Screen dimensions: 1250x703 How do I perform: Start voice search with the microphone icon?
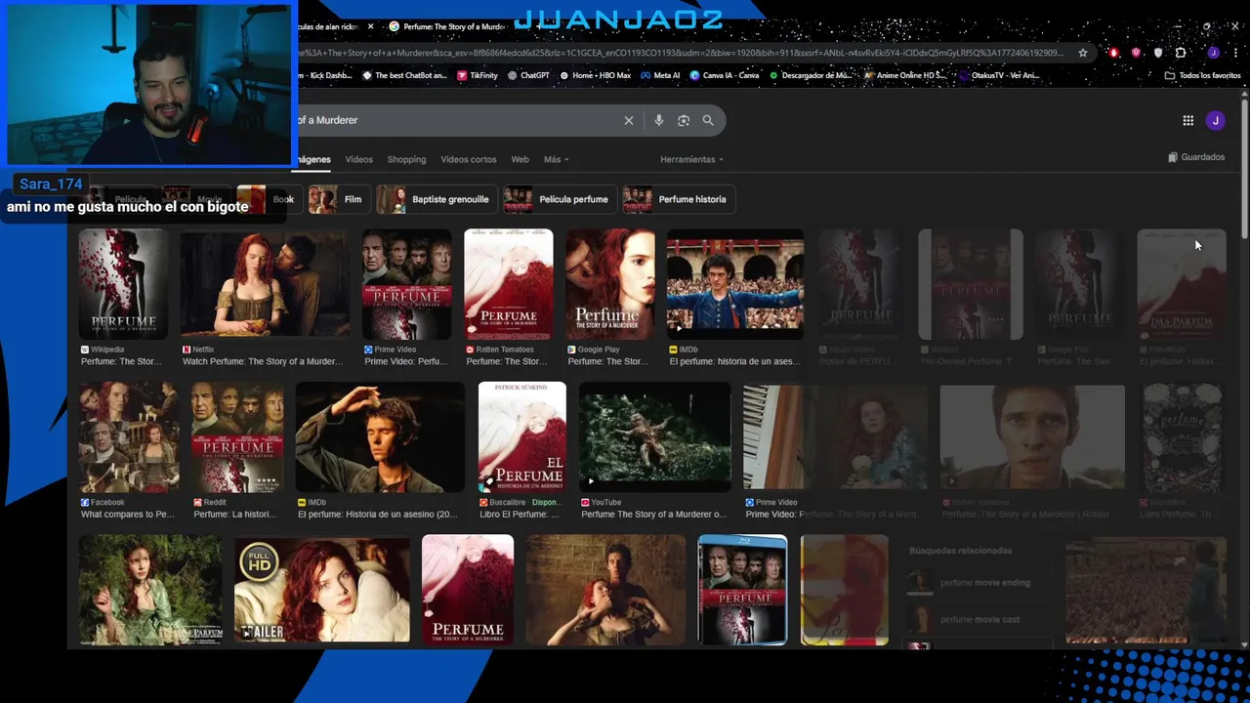click(658, 120)
